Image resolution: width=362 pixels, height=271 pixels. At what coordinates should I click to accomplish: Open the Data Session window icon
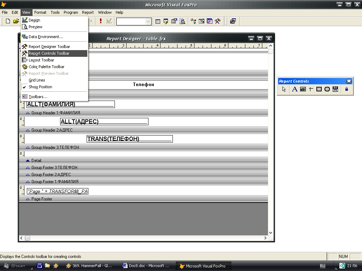click(166, 22)
